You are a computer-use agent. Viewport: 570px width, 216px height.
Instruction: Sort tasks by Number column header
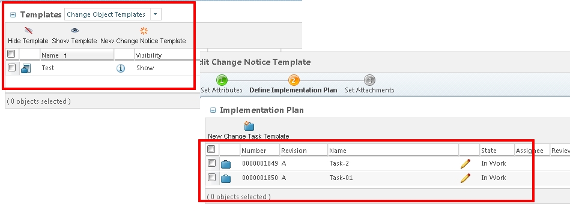pyautogui.click(x=253, y=151)
